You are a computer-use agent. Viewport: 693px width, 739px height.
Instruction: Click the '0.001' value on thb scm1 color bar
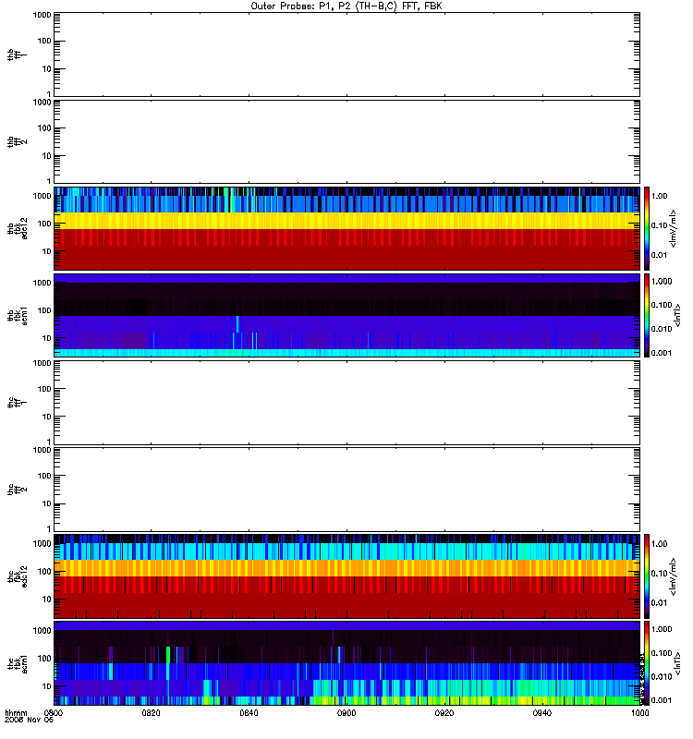pyautogui.click(x=662, y=353)
